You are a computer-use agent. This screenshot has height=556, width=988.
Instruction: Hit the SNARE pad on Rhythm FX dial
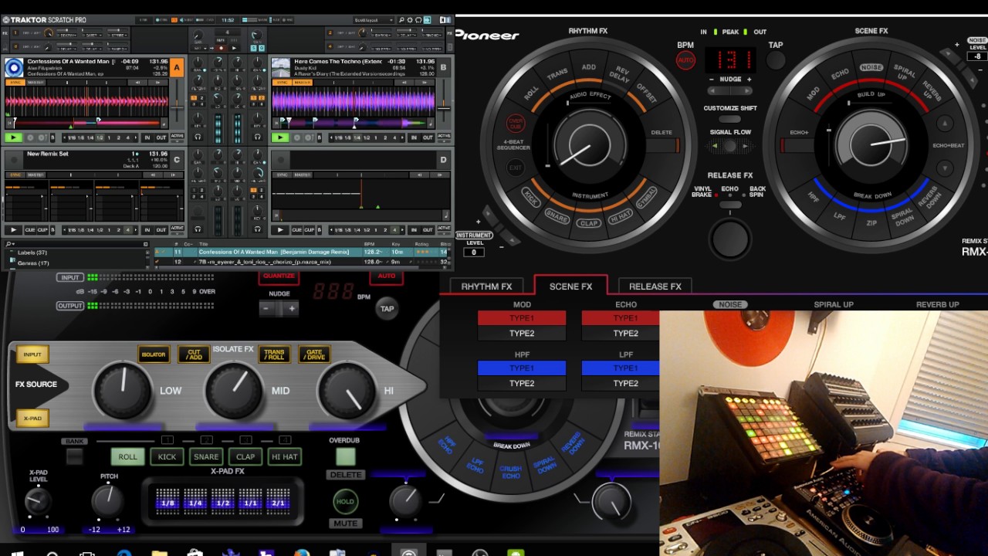(x=557, y=215)
